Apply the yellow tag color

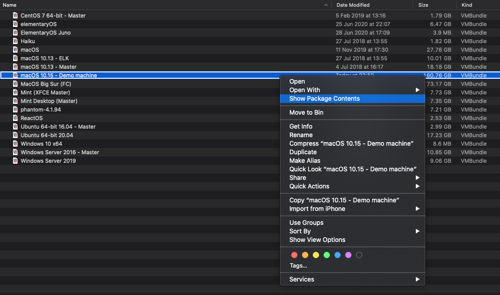point(316,255)
